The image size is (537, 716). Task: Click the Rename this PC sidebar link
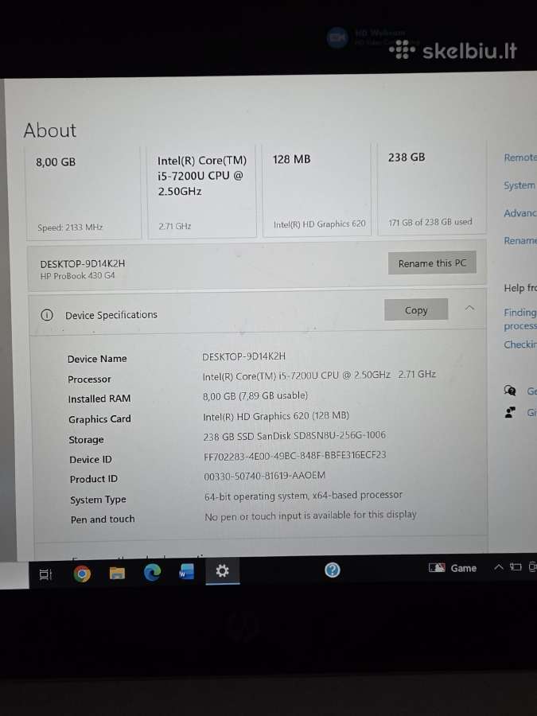point(520,240)
